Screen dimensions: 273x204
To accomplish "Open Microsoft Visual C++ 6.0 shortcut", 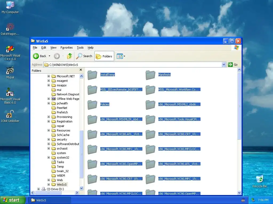I will click(10, 53).
